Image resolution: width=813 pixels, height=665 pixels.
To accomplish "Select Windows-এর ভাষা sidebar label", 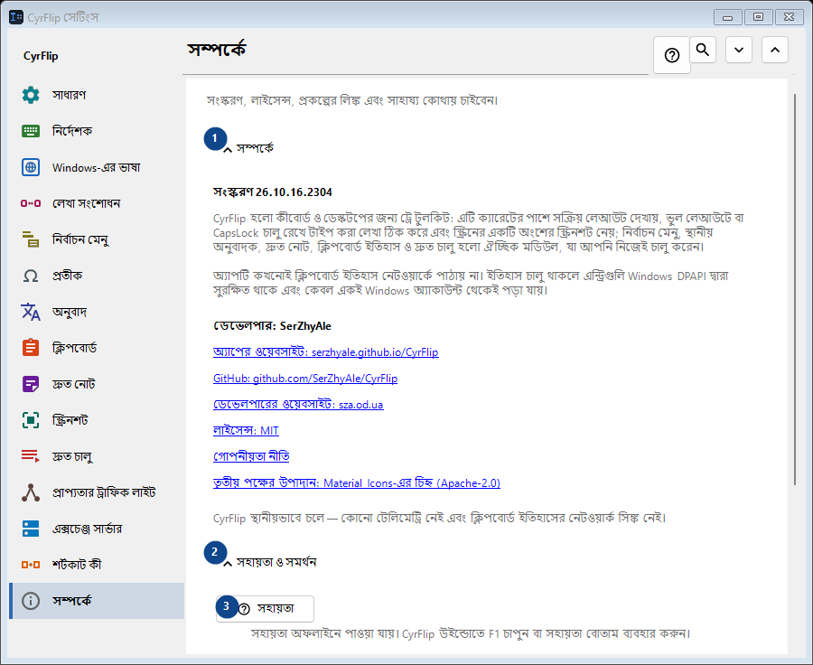I will (96, 167).
